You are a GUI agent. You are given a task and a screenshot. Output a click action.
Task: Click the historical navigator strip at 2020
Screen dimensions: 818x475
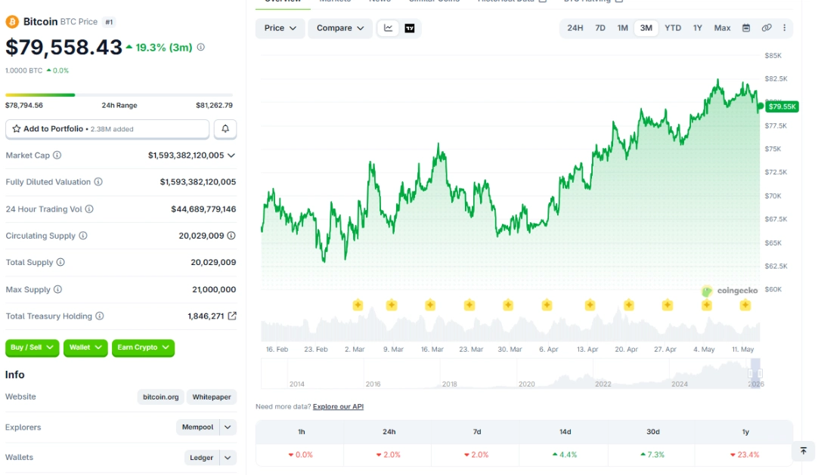click(526, 384)
